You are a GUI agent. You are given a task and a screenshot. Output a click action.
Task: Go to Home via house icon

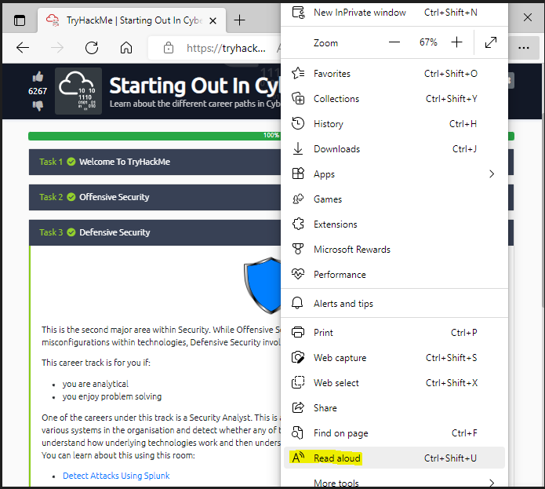click(x=126, y=47)
